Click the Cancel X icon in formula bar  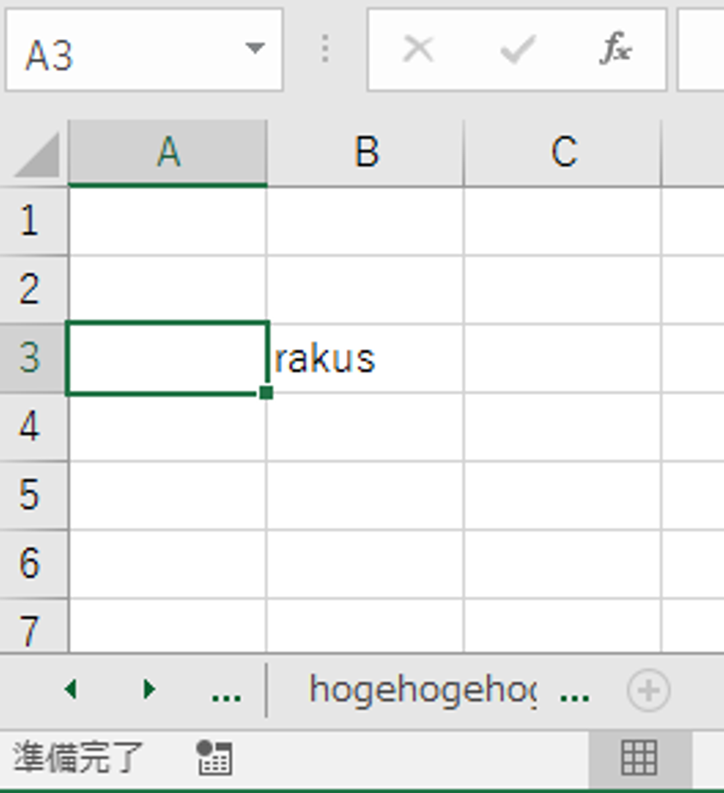click(x=418, y=49)
